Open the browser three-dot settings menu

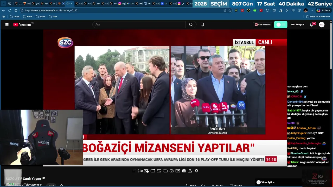point(312,10)
